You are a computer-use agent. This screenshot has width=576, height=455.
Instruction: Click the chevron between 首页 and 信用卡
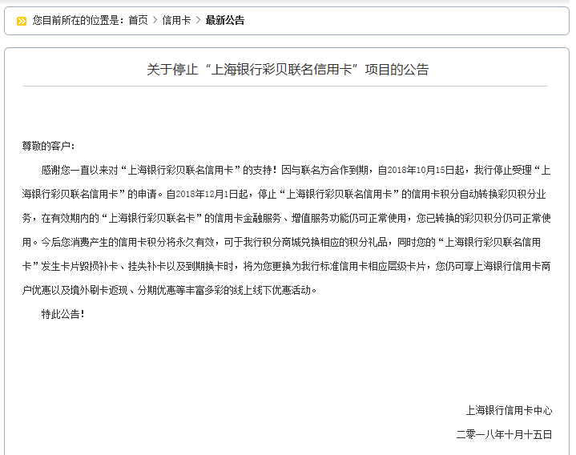(x=155, y=21)
